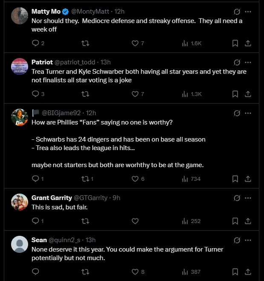Bookmark BIGjame92's tweet
The height and width of the screenshot is (281, 264).
[x=235, y=179]
